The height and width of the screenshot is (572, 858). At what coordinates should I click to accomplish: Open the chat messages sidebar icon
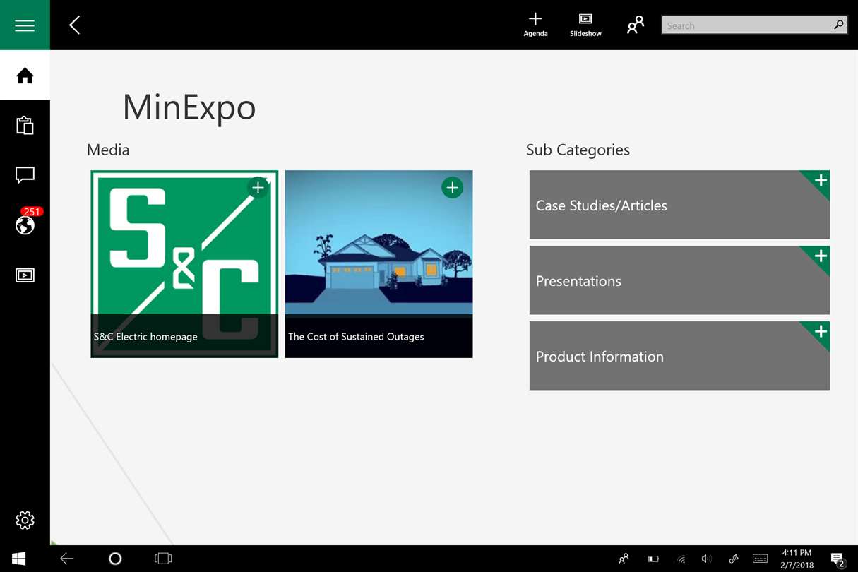click(25, 175)
